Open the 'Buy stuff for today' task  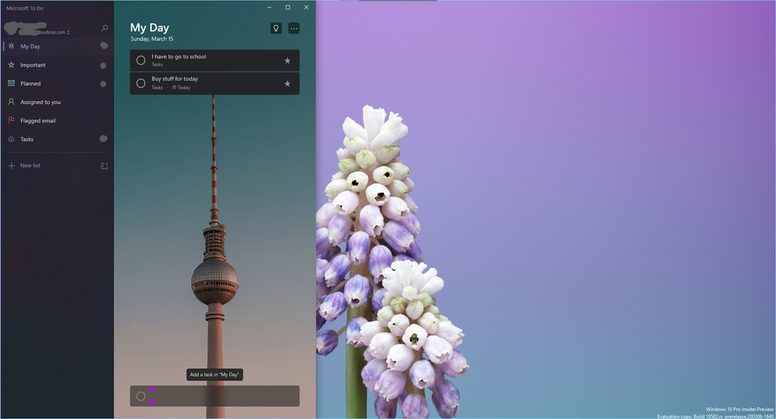(215, 84)
